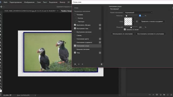Image resolution: width=173 pixels, height=97 pixels.
Task: Enable the Глянец checkbox
Action: pyautogui.click(x=75, y=35)
